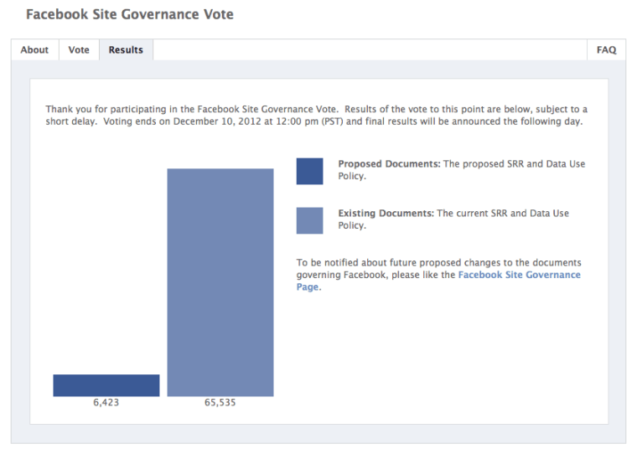Screen dimensions: 637x449
Task: Click the thank you for participating paragraph
Action: [317, 116]
